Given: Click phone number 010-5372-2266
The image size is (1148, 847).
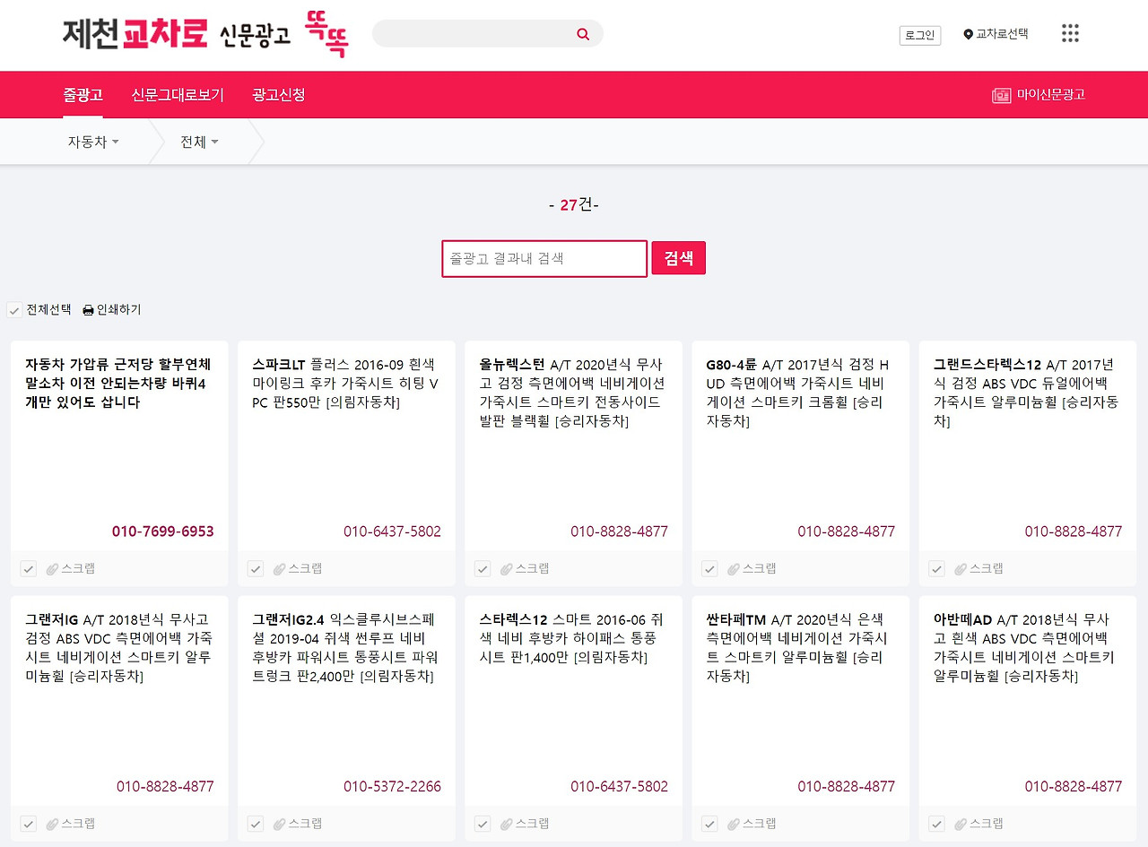Looking at the screenshot, I should (x=392, y=787).
